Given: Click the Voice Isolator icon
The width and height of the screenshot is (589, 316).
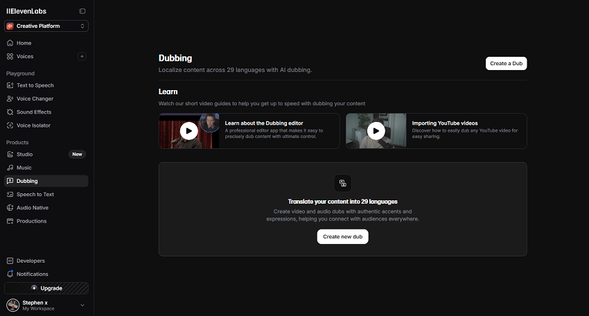Looking at the screenshot, I should pos(10,125).
